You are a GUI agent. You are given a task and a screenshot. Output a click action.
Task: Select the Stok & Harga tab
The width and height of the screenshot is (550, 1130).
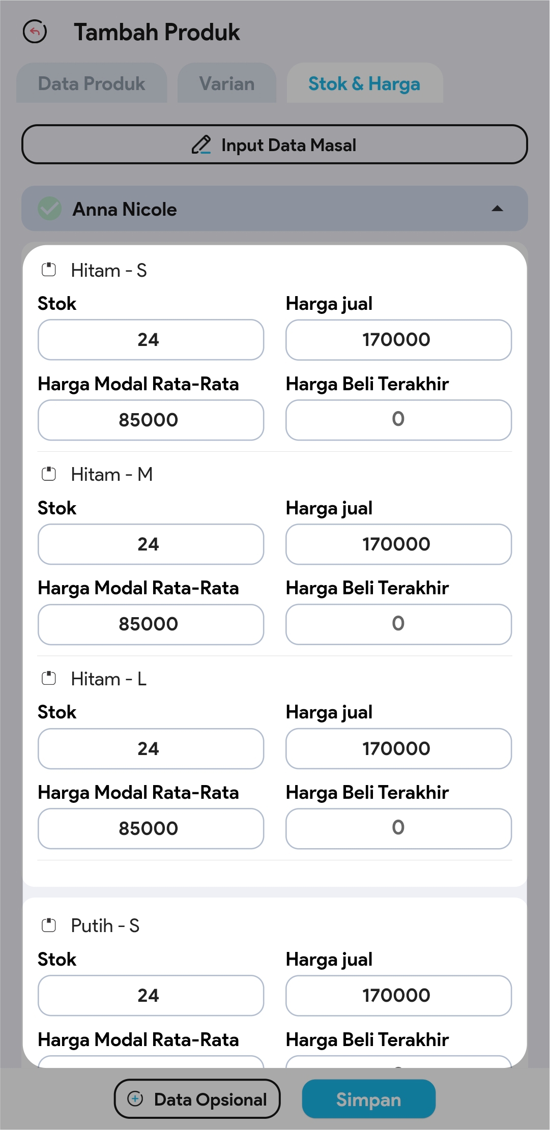coord(364,83)
